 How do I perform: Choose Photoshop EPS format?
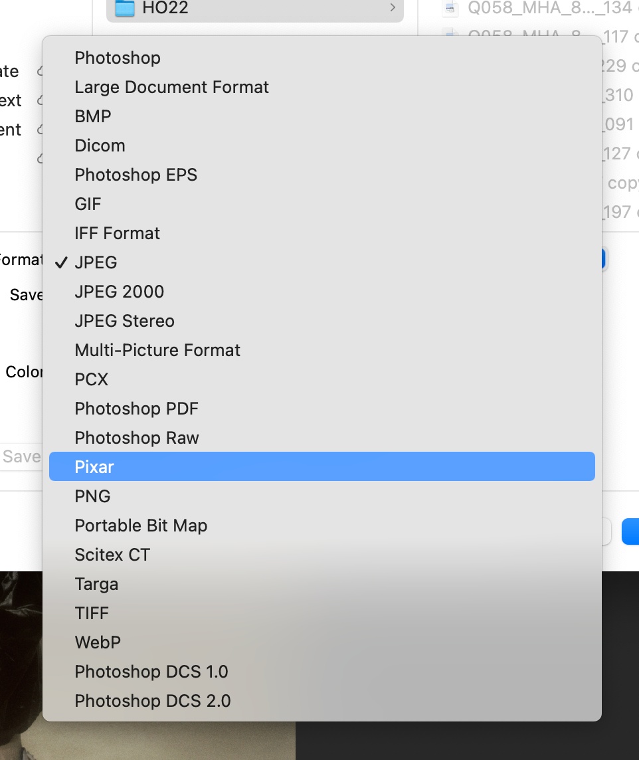point(321,175)
